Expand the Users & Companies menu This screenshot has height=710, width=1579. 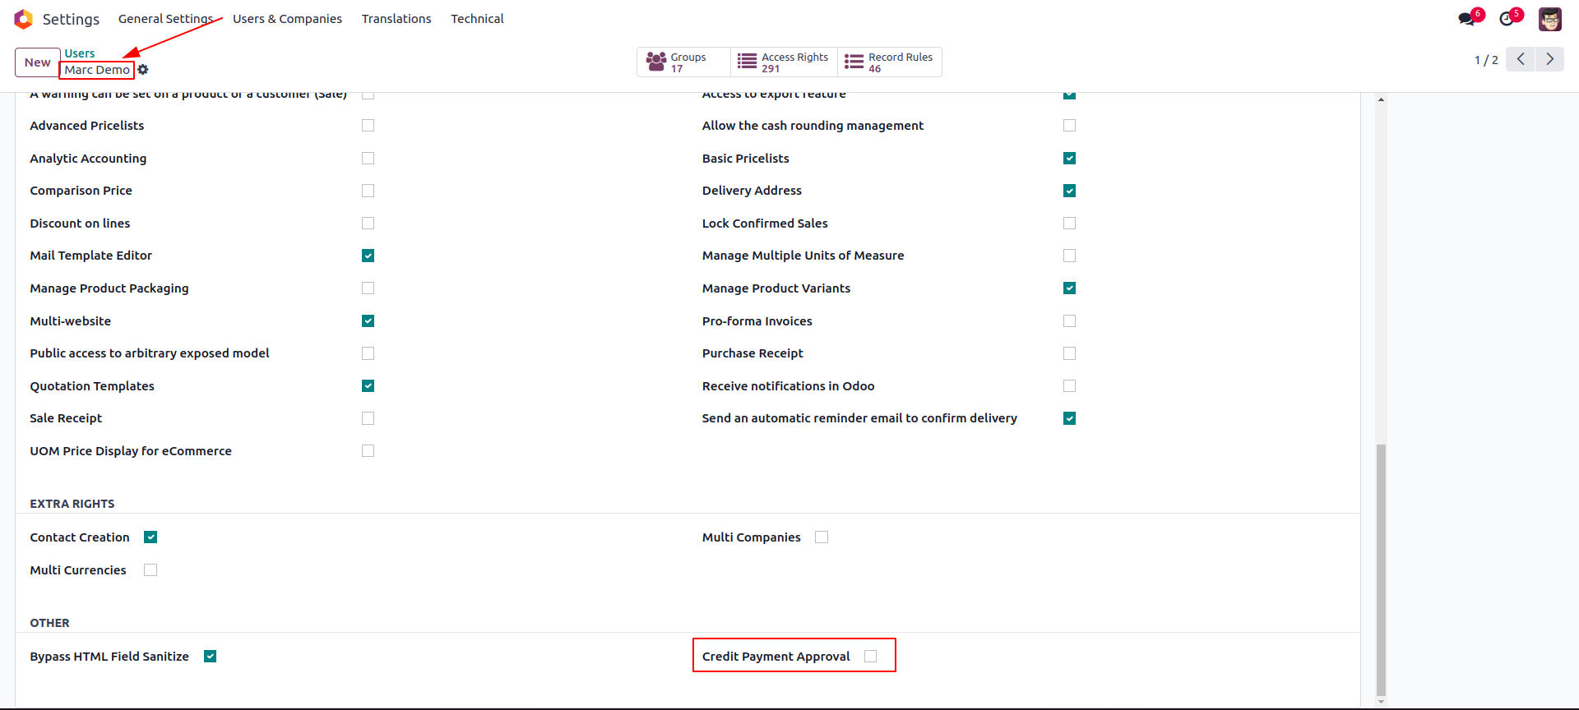coord(287,19)
